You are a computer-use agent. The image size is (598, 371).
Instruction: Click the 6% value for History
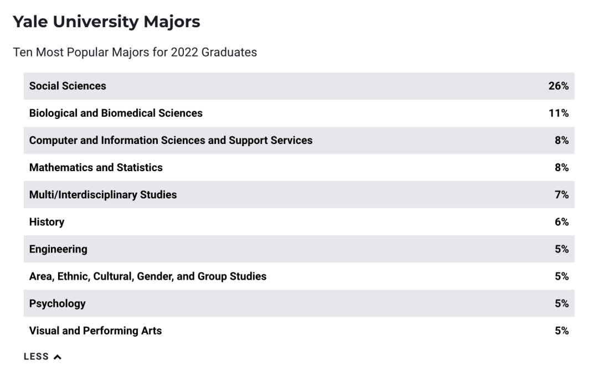tap(561, 222)
